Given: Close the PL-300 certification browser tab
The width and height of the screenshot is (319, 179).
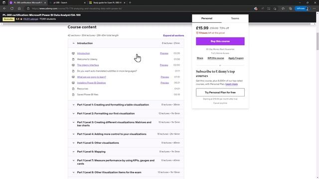Looking at the screenshot, I should click(45, 3).
